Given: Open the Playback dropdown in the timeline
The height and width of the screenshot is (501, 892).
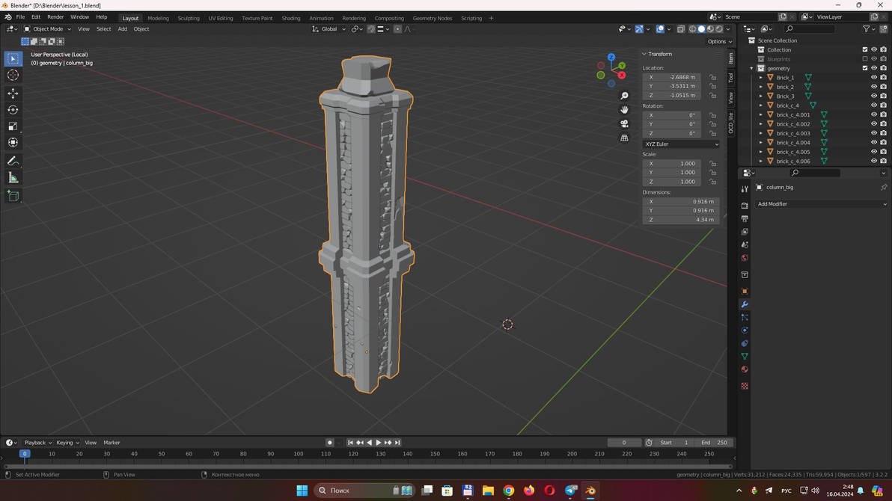Looking at the screenshot, I should coord(37,443).
